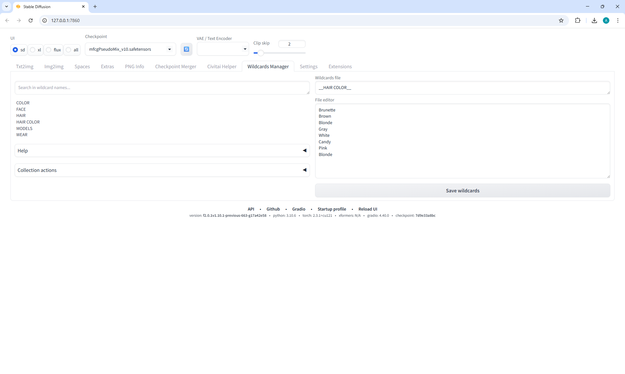
Task: Adjust the Clip skip slider
Action: pos(260,53)
